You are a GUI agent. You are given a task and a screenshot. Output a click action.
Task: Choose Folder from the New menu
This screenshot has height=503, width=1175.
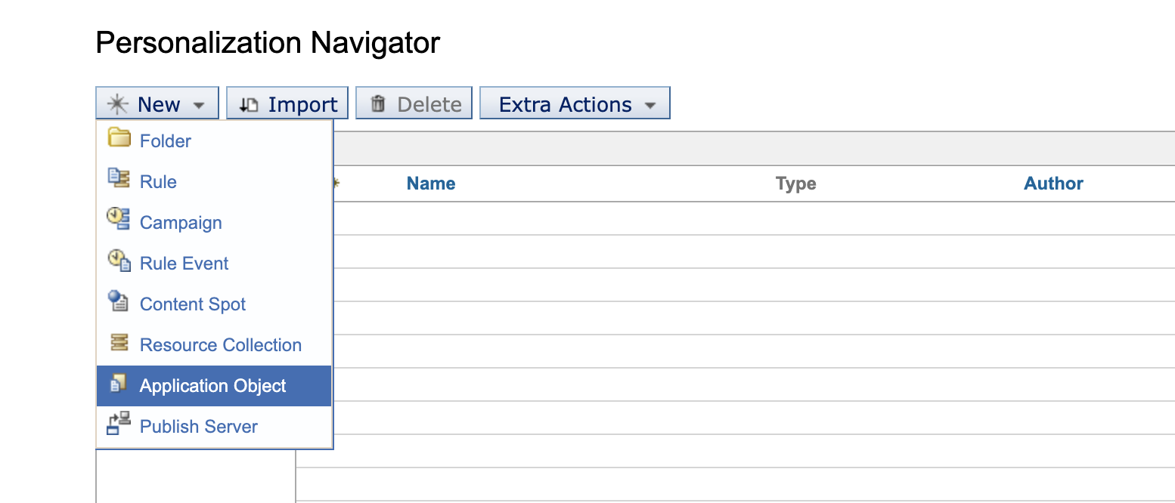tap(166, 140)
